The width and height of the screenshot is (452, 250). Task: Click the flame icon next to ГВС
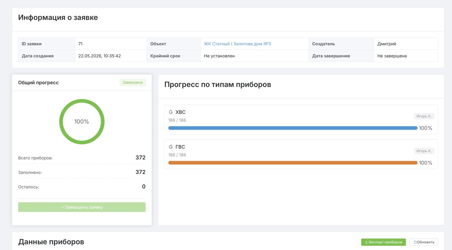click(171, 147)
